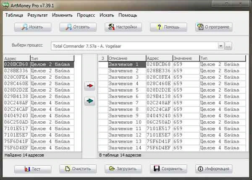Viewport: 252px width, 180px height.
Task: Select the Значение 13 description cell
Action: tap(127, 142)
